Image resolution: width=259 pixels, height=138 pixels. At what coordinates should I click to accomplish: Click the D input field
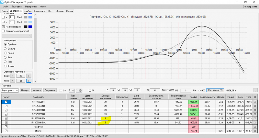tap(113, 90)
